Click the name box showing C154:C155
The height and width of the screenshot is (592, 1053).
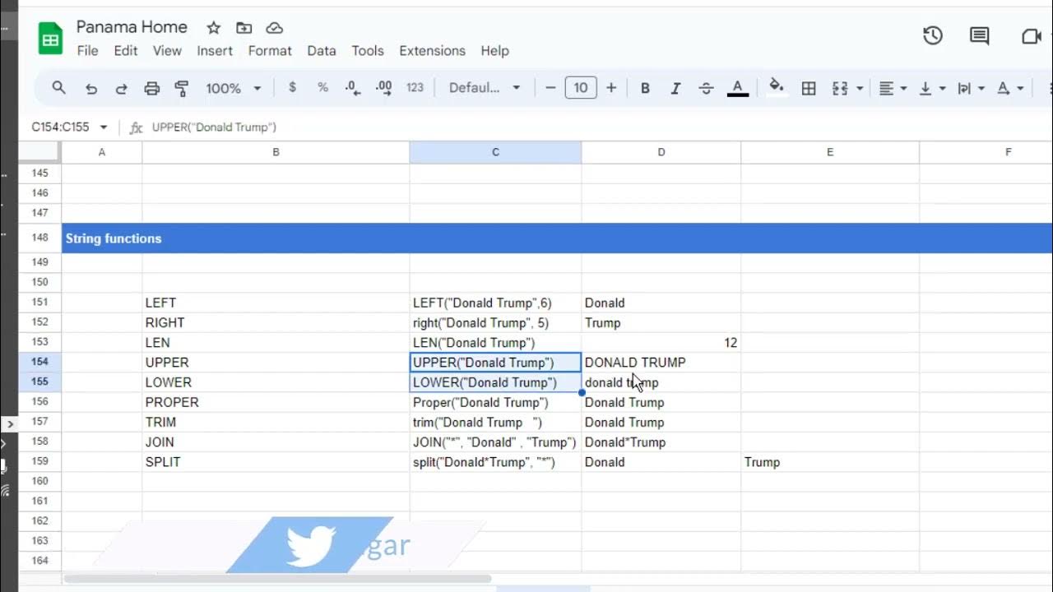coord(61,127)
